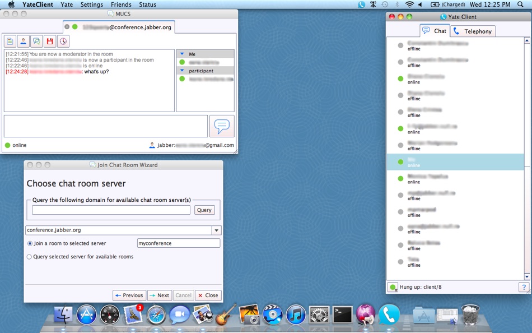Open Dashboard from the dock

[x=110, y=314]
